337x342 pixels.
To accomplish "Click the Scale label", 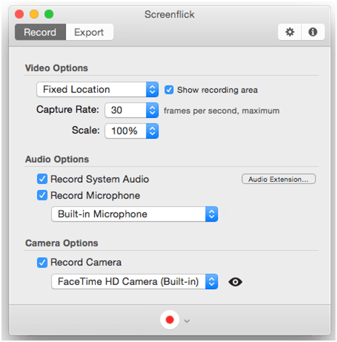I will [86, 130].
